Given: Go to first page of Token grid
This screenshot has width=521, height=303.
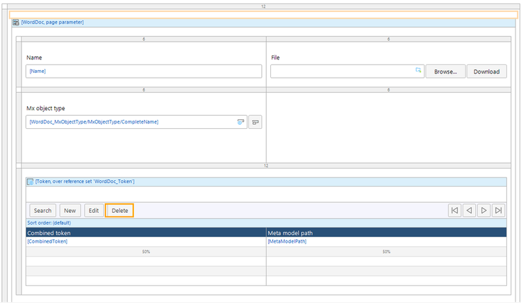Looking at the screenshot, I should (x=454, y=210).
